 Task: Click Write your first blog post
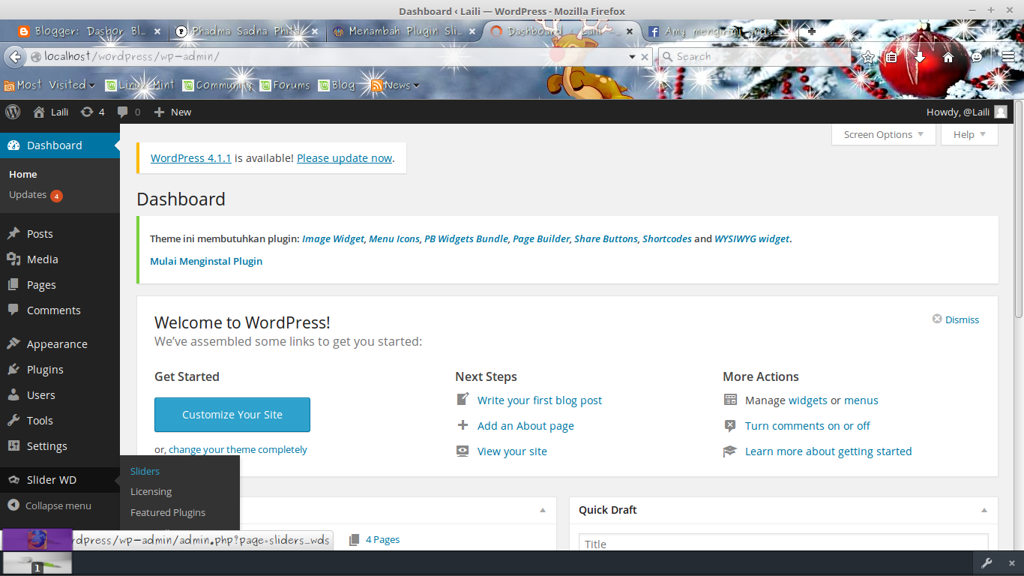coord(540,400)
